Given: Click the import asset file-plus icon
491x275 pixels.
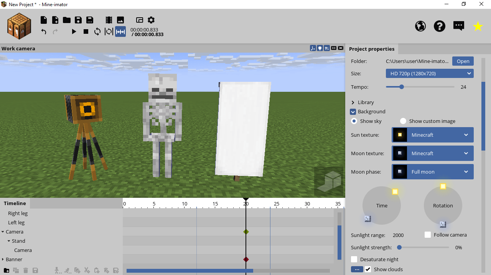Looking at the screenshot, I should pyautogui.click(x=55, y=20).
